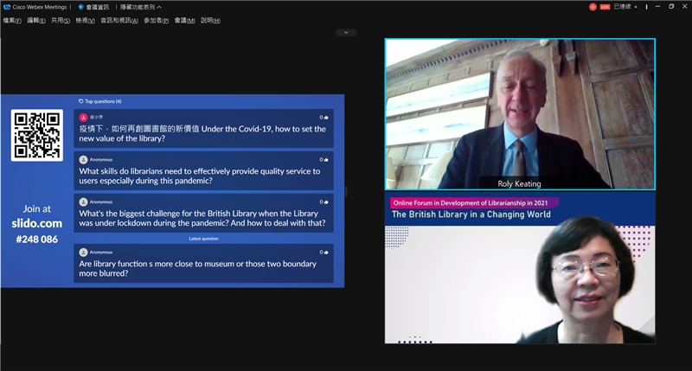Screen dimensions: 692x371
Task: Click Anonymous avatar on lockdown challenge question
Action: (x=83, y=202)
